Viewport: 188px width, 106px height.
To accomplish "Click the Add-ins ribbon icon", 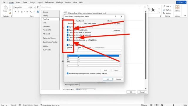I will (177, 7).
